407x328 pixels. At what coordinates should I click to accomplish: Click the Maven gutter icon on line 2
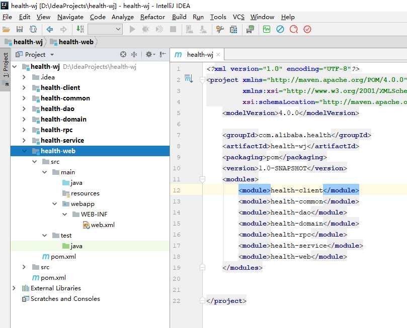click(x=189, y=78)
